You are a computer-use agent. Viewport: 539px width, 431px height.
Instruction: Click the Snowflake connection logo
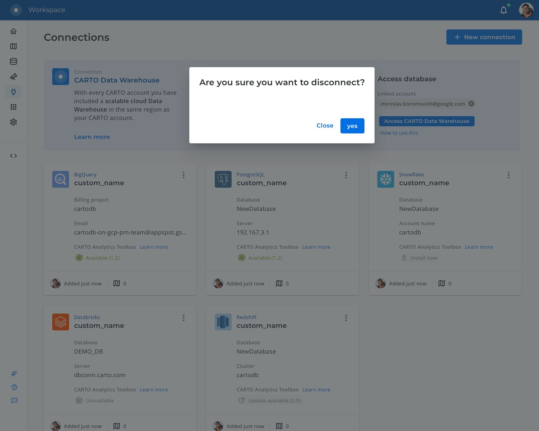(x=386, y=179)
